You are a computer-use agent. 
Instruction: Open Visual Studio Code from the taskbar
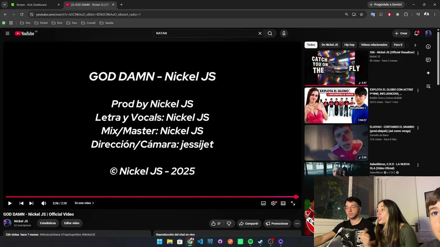pyautogui.click(x=200, y=242)
